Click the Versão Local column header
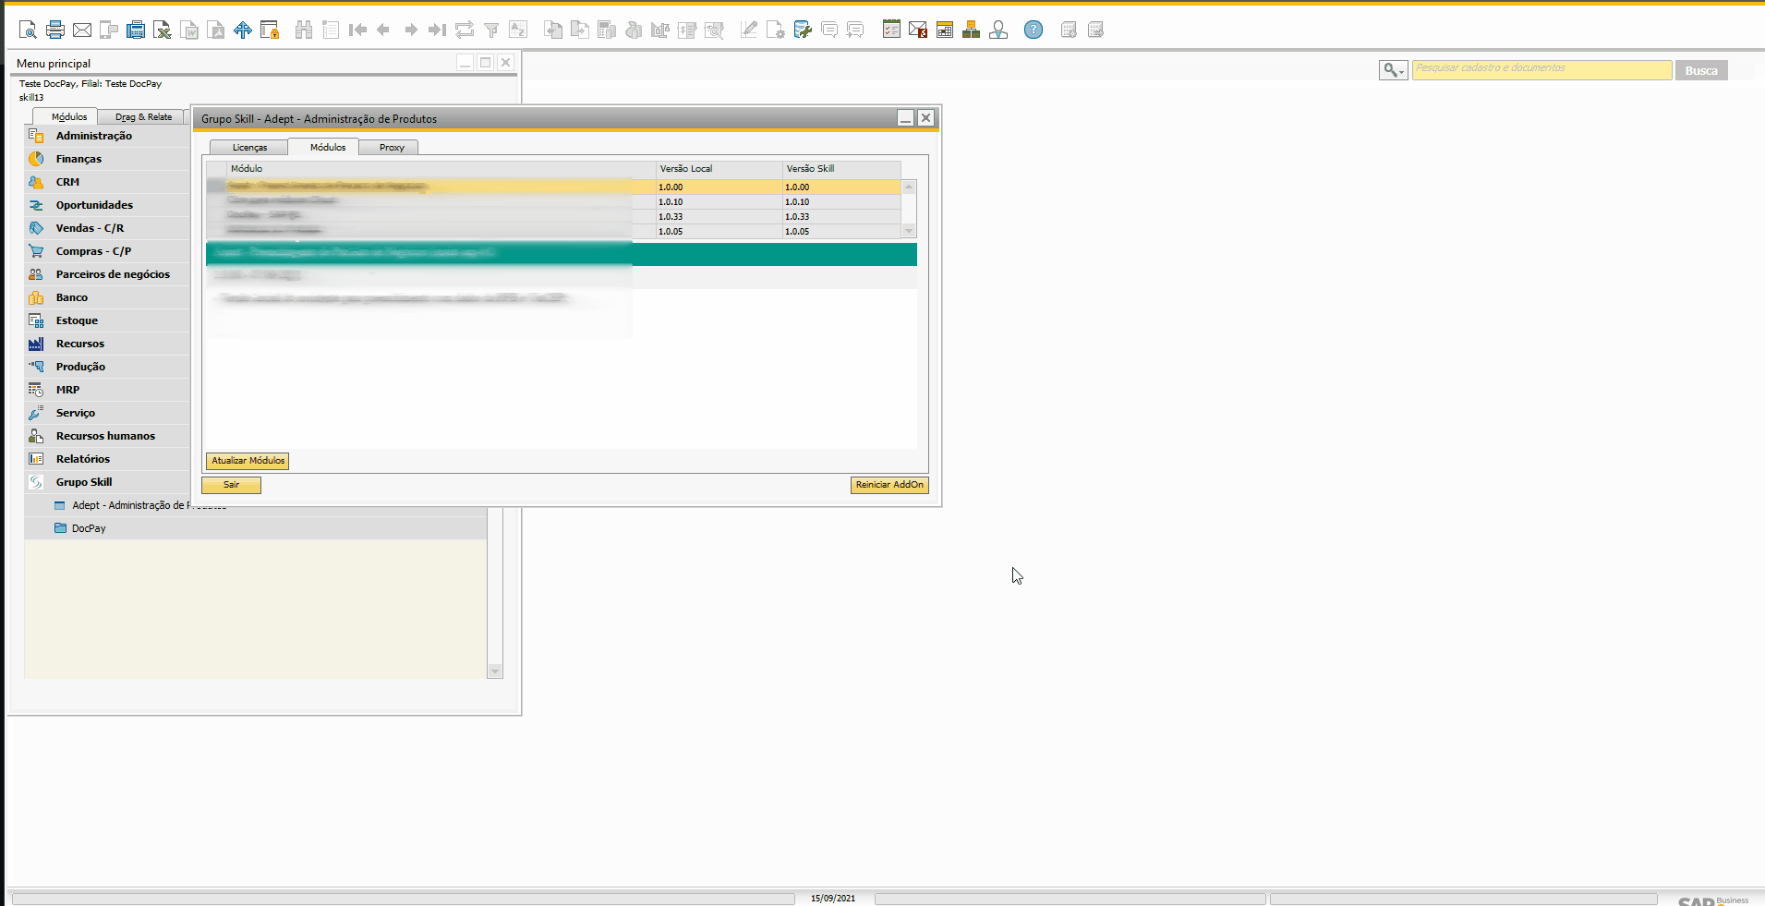Image resolution: width=1765 pixels, height=906 pixels. click(x=719, y=169)
